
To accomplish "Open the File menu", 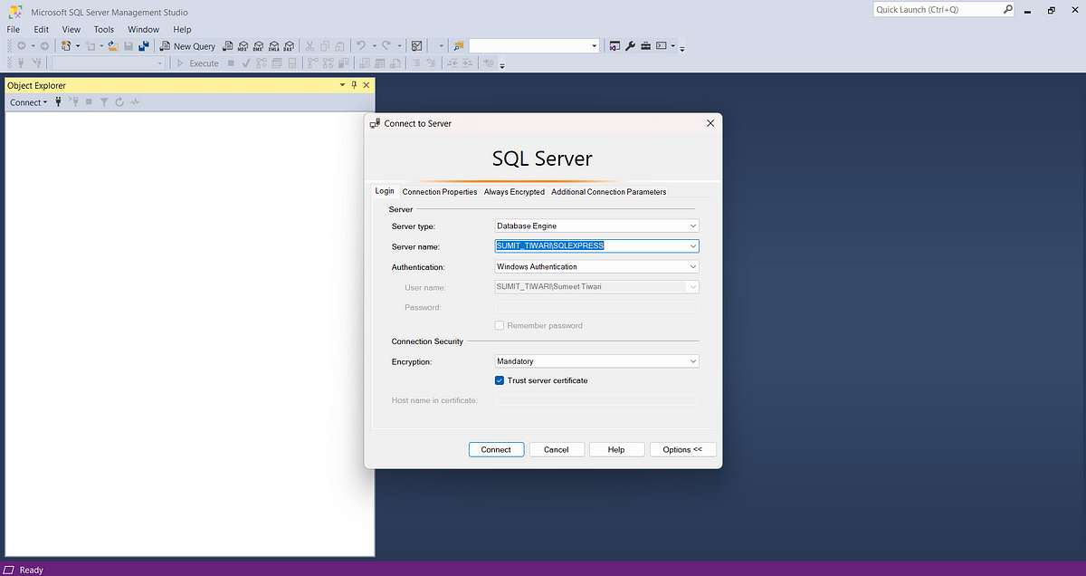I will [x=14, y=29].
